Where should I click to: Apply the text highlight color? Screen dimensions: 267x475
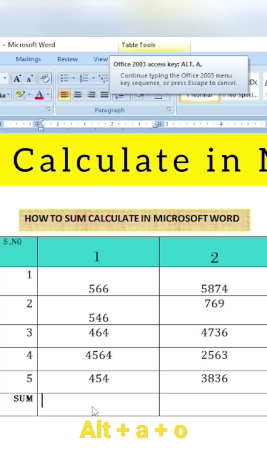21,95
